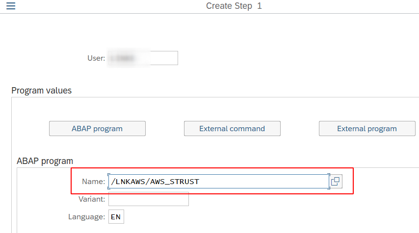Open value help beside Name field

coord(336,182)
